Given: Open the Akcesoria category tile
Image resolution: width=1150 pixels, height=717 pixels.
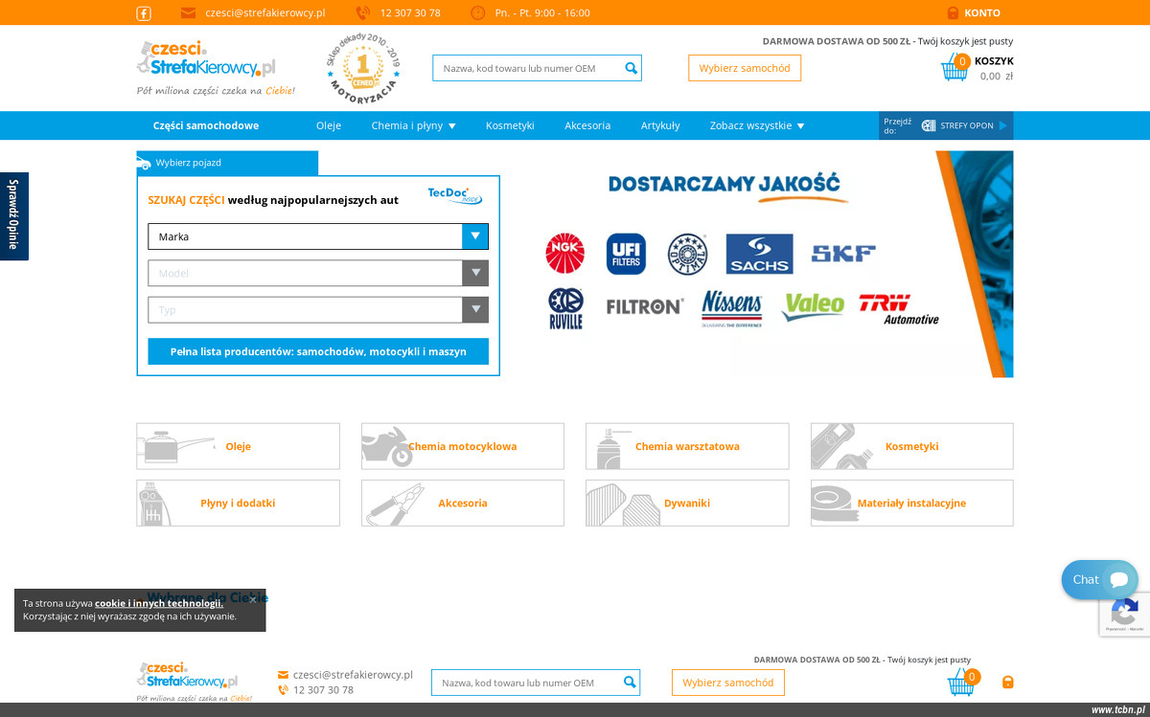Looking at the screenshot, I should (x=463, y=503).
